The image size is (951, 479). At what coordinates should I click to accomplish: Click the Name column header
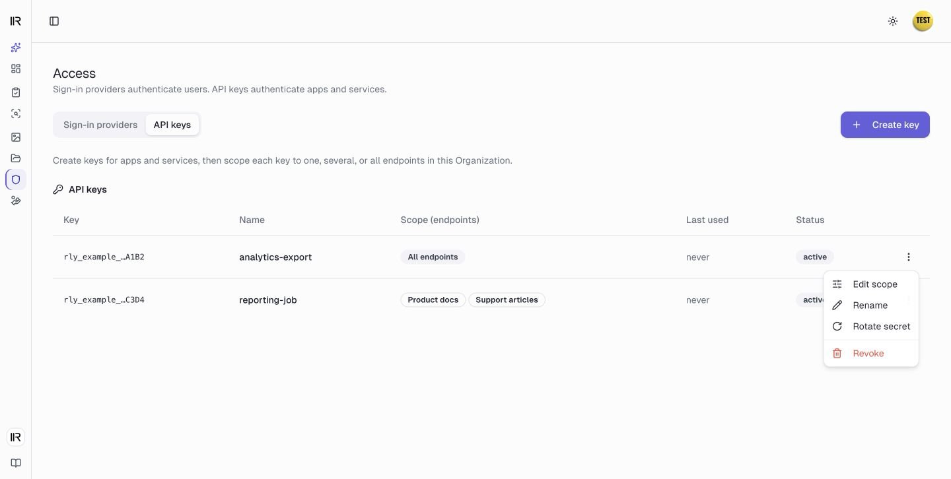[252, 220]
